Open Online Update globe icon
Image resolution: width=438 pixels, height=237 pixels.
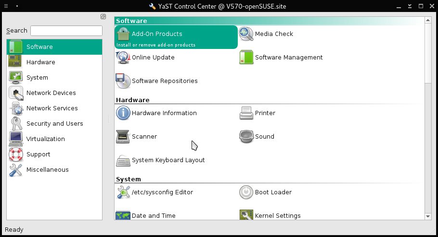[123, 58]
